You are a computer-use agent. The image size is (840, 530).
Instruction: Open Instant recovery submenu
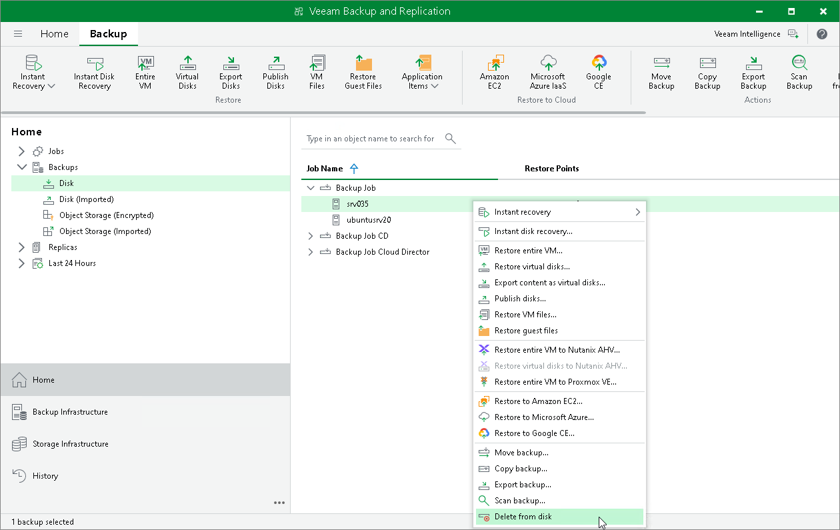point(559,212)
